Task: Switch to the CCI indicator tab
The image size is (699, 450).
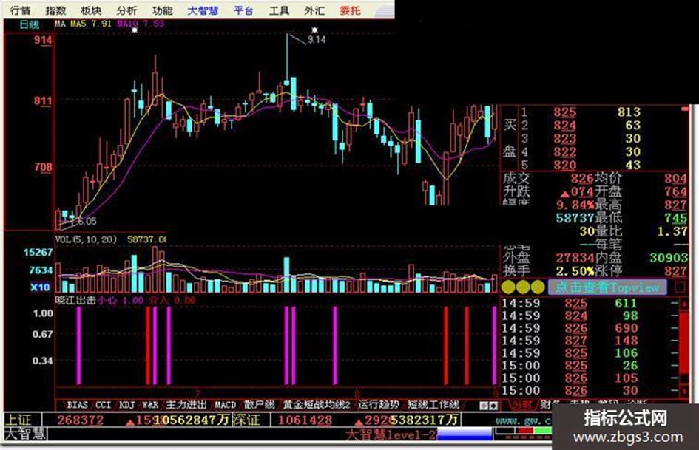Action: [103, 404]
